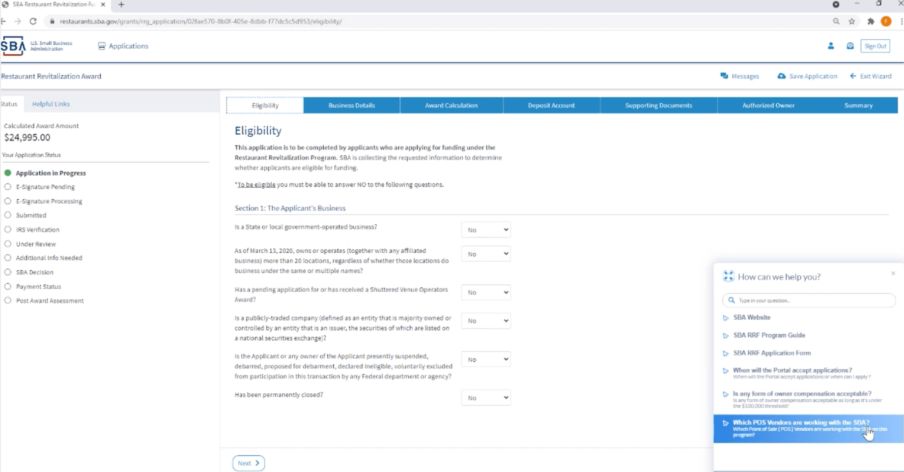The height and width of the screenshot is (472, 904).
Task: Open Shuttered Venue Operators Award dropdown
Action: click(486, 292)
